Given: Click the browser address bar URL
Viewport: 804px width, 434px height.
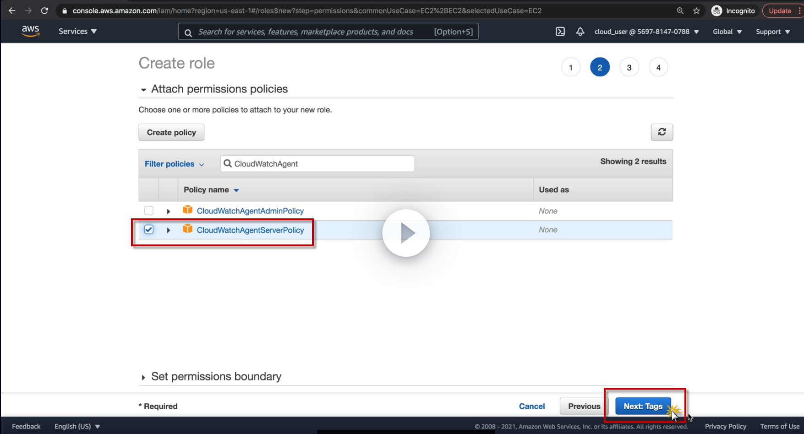Looking at the screenshot, I should pos(307,11).
